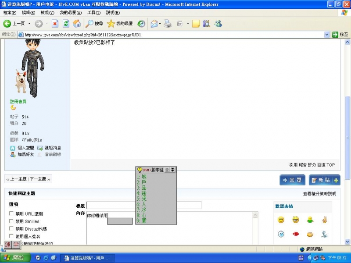Insert the telephone emoticon
This screenshot has width=351, height=263.
click(x=324, y=234)
